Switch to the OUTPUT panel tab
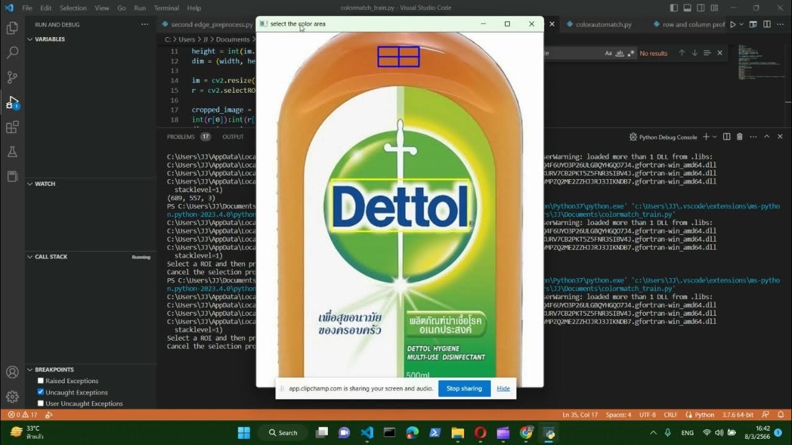The image size is (792, 445). click(x=233, y=137)
